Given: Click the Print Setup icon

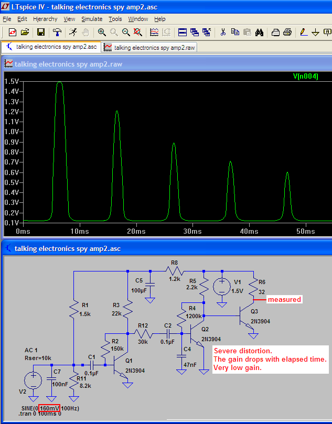Looking at the screenshot, I should pyautogui.click(x=275, y=32).
